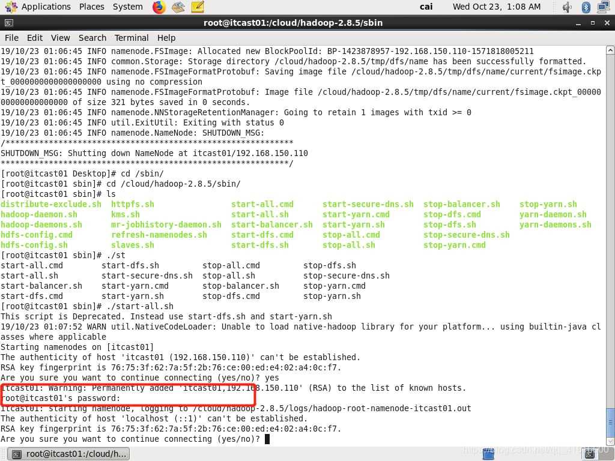The height and width of the screenshot is (461, 615).
Task: Open the Help menu
Action: coord(166,37)
